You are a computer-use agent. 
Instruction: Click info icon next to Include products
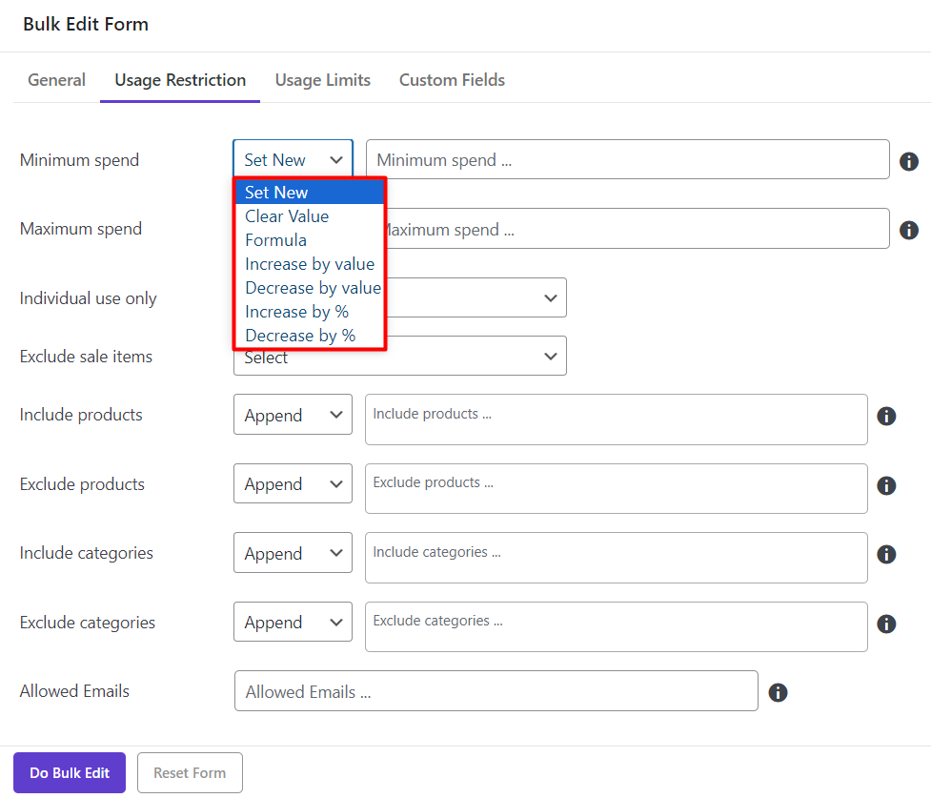(x=886, y=416)
